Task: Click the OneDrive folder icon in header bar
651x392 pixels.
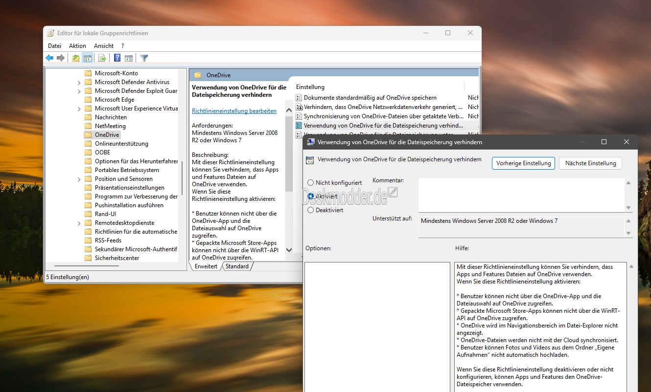Action: (x=198, y=75)
